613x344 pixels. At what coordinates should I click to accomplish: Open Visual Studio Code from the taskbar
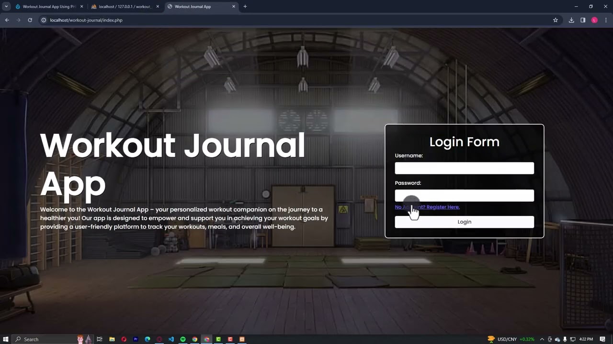click(171, 339)
